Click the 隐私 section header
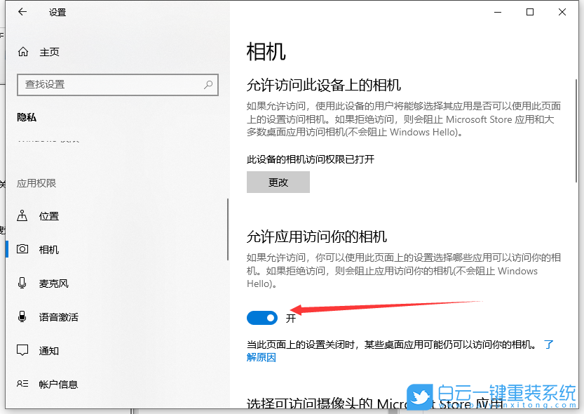Screen dimensions: 584x414 pos(26,116)
